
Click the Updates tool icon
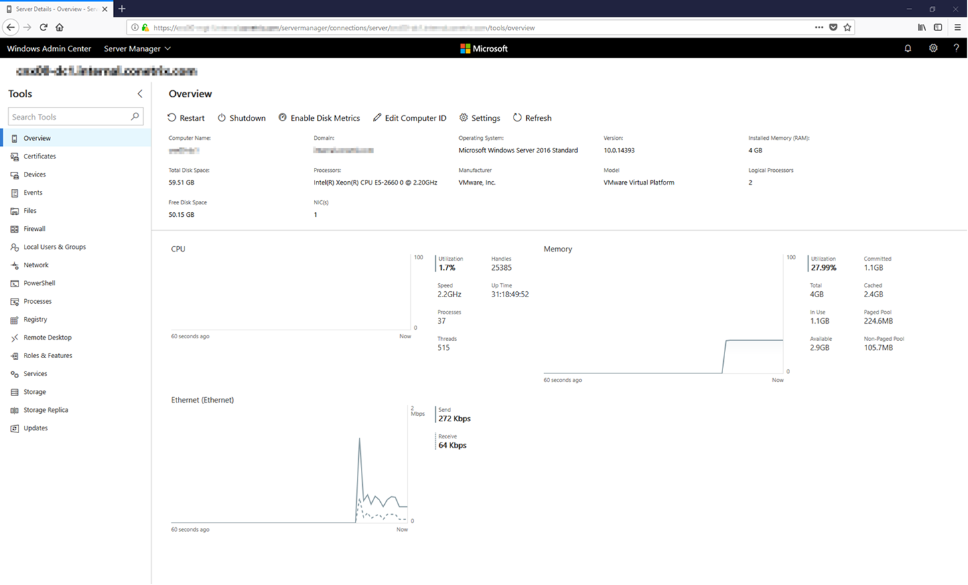pos(15,428)
